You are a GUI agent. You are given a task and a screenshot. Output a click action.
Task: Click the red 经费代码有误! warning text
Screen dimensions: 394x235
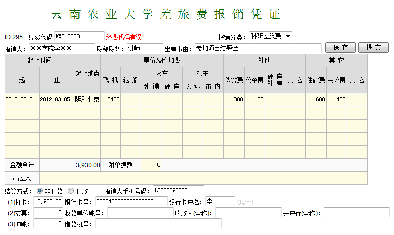coord(125,37)
